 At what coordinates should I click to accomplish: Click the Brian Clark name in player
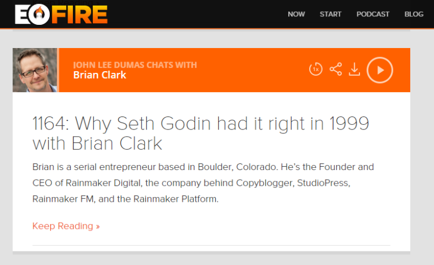[x=100, y=75]
